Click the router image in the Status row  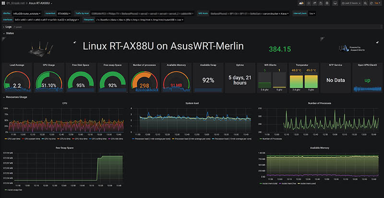(40, 48)
